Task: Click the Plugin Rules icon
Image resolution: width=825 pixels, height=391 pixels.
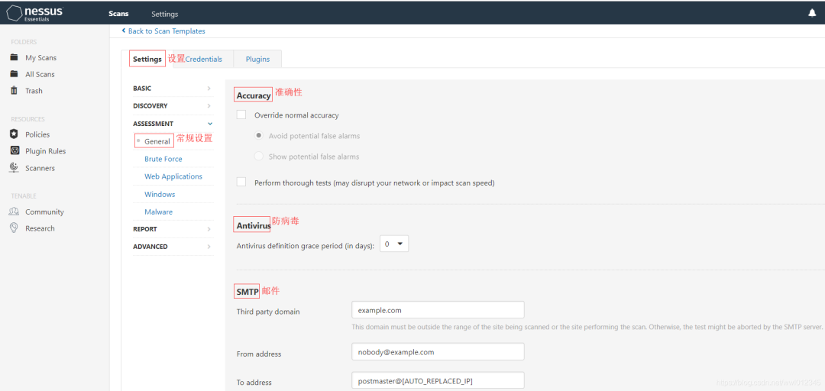Action: [15, 151]
